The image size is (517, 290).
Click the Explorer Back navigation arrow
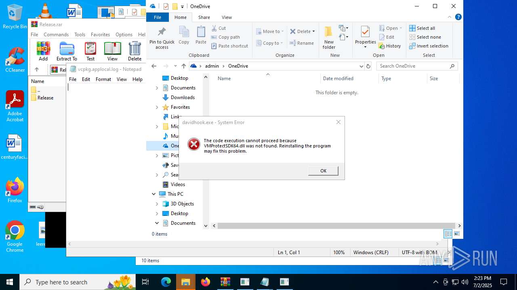pos(154,66)
